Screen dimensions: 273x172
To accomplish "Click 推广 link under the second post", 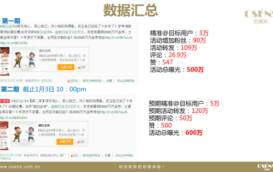I will tap(63, 155).
